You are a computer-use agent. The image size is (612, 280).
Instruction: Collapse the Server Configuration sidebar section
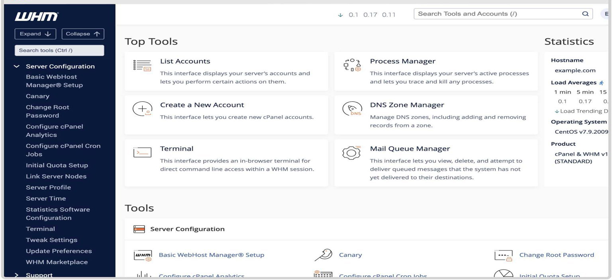tap(17, 66)
